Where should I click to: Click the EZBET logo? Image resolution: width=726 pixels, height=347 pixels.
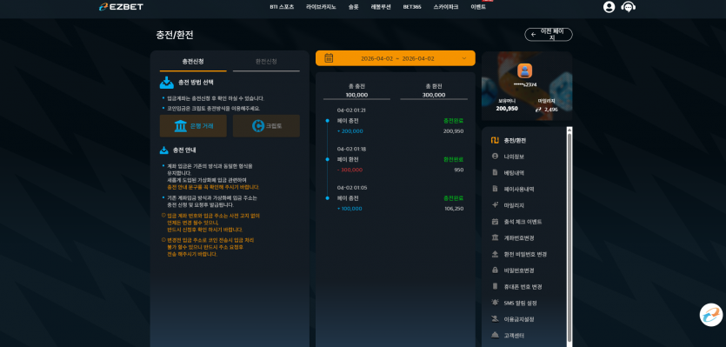pos(122,7)
